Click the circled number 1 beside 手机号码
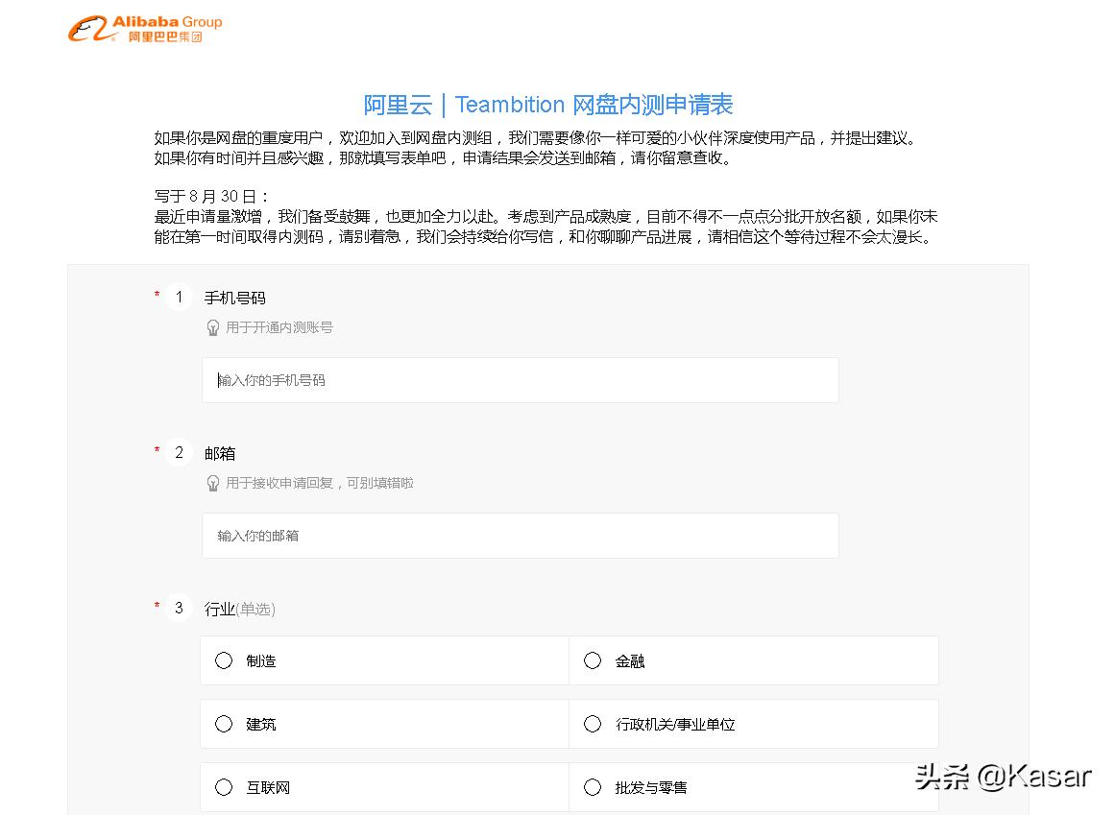1115x815 pixels. (x=179, y=297)
